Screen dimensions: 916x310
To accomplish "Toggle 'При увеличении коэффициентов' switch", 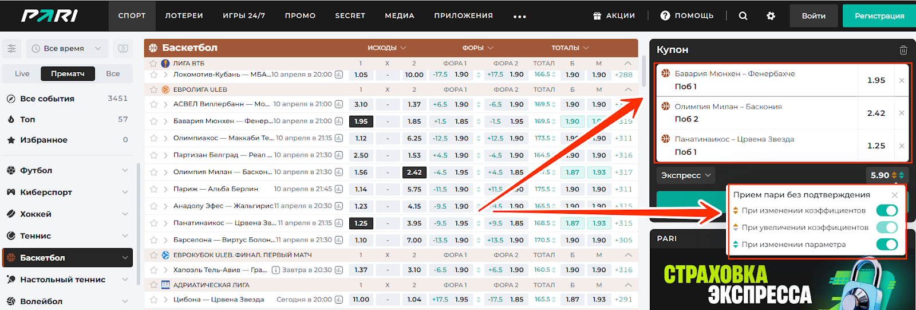I will click(x=887, y=227).
